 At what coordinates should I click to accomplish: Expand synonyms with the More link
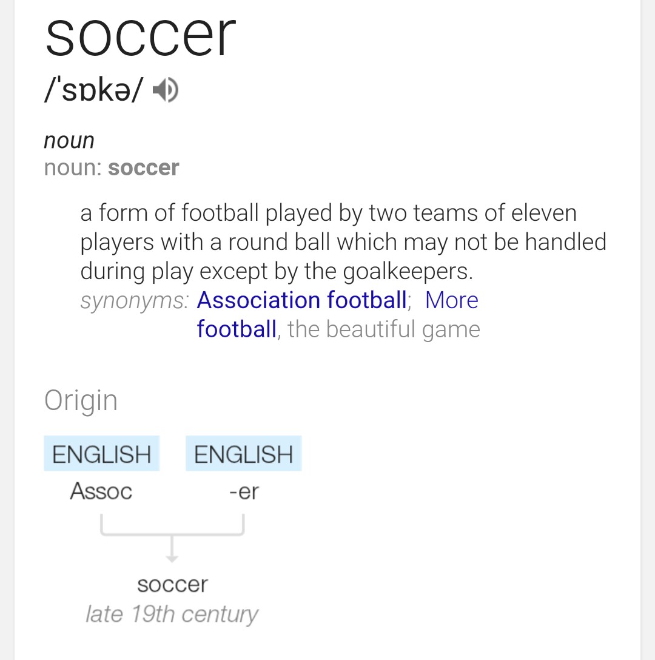(452, 300)
